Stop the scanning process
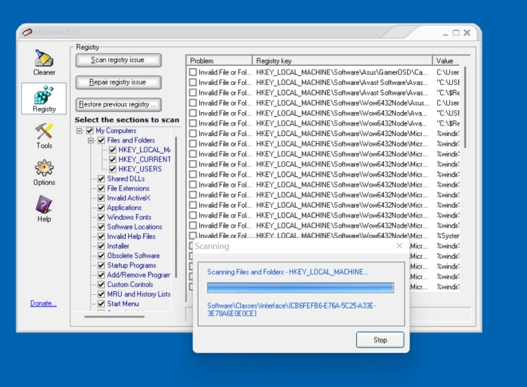The image size is (527, 387). pyautogui.click(x=380, y=340)
